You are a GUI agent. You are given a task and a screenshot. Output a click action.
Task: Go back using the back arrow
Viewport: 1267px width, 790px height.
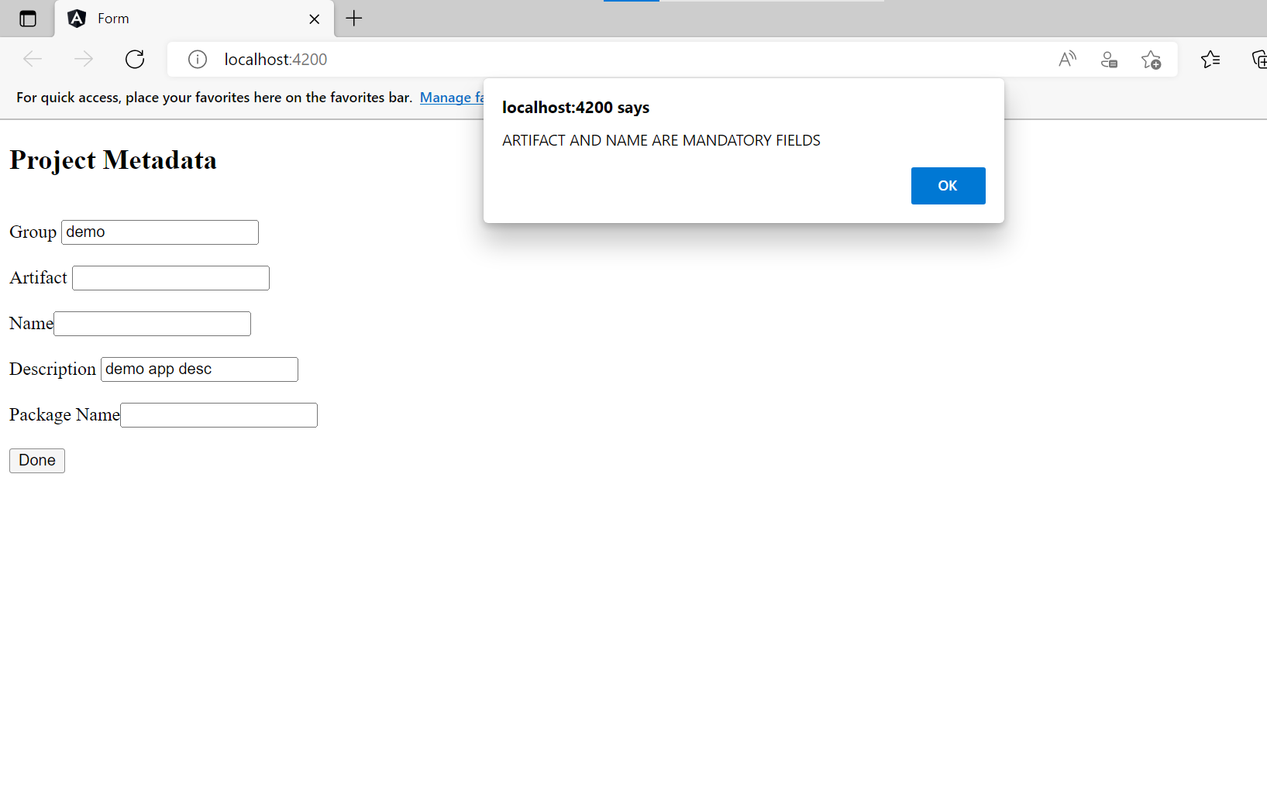[x=33, y=59]
